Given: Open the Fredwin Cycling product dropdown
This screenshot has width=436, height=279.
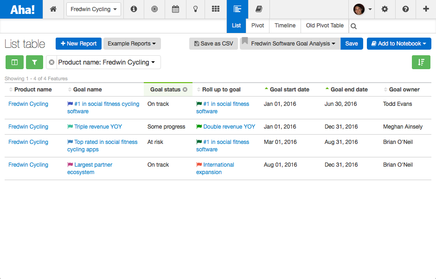Looking at the screenshot, I should (93, 9).
